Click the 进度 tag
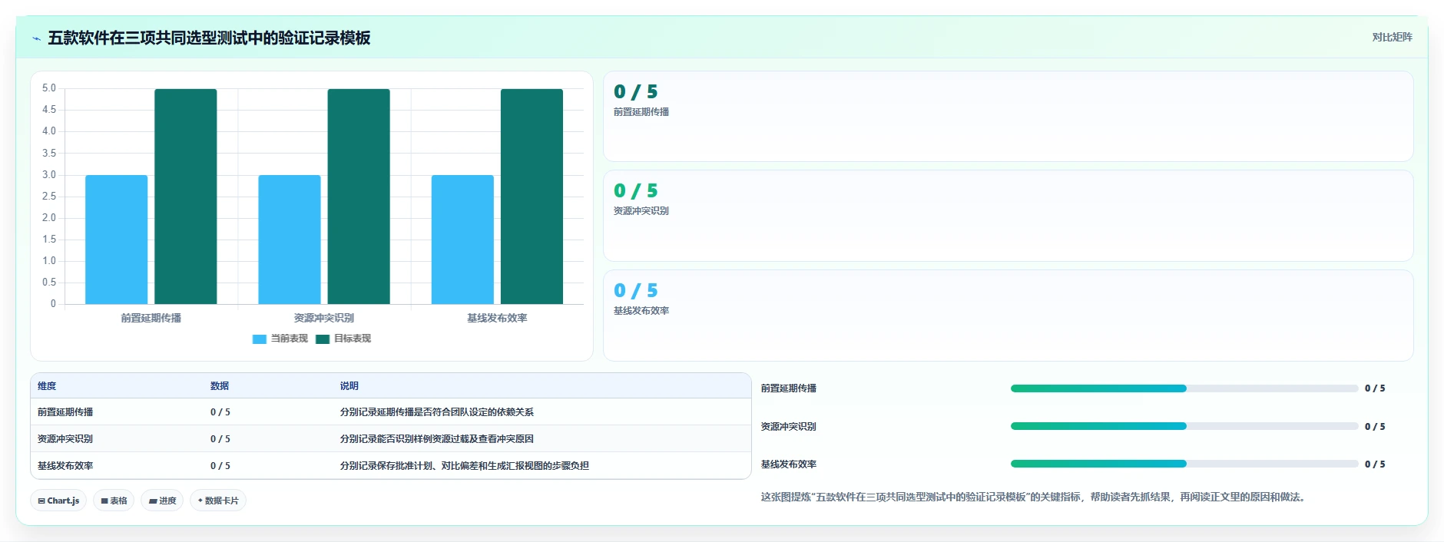1444x542 pixels. pos(162,501)
